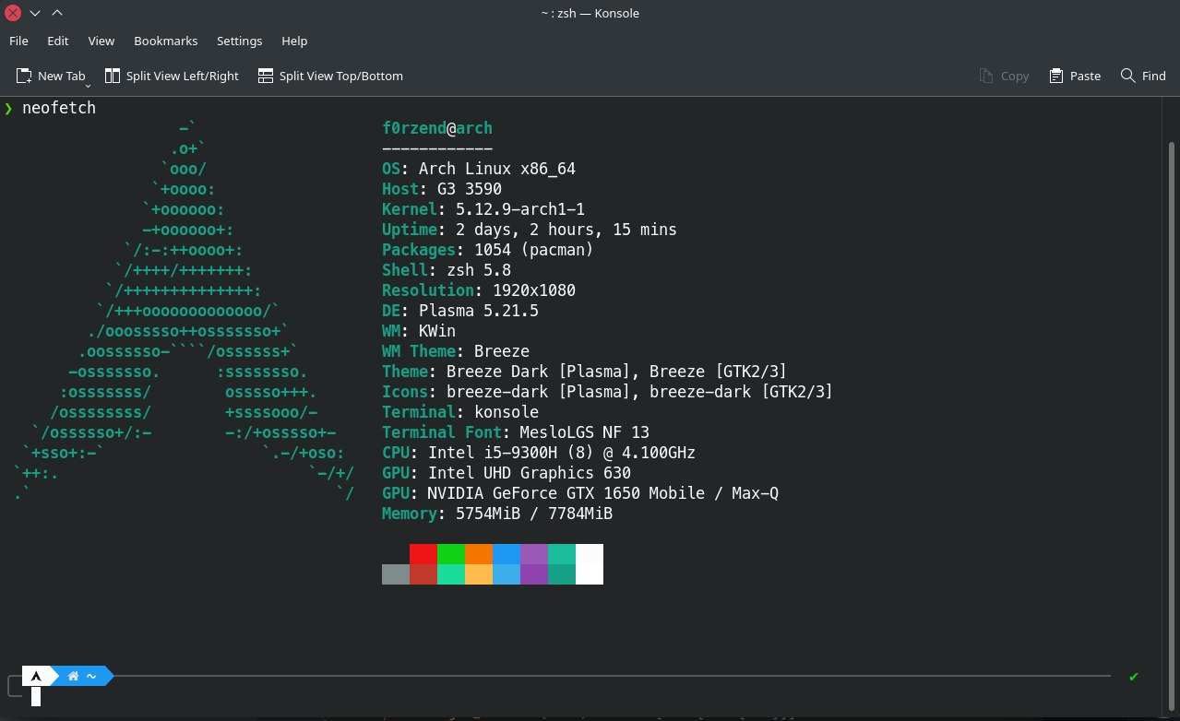This screenshot has height=721, width=1180.
Task: Click the 'WM: KWin' line
Action: coord(419,331)
